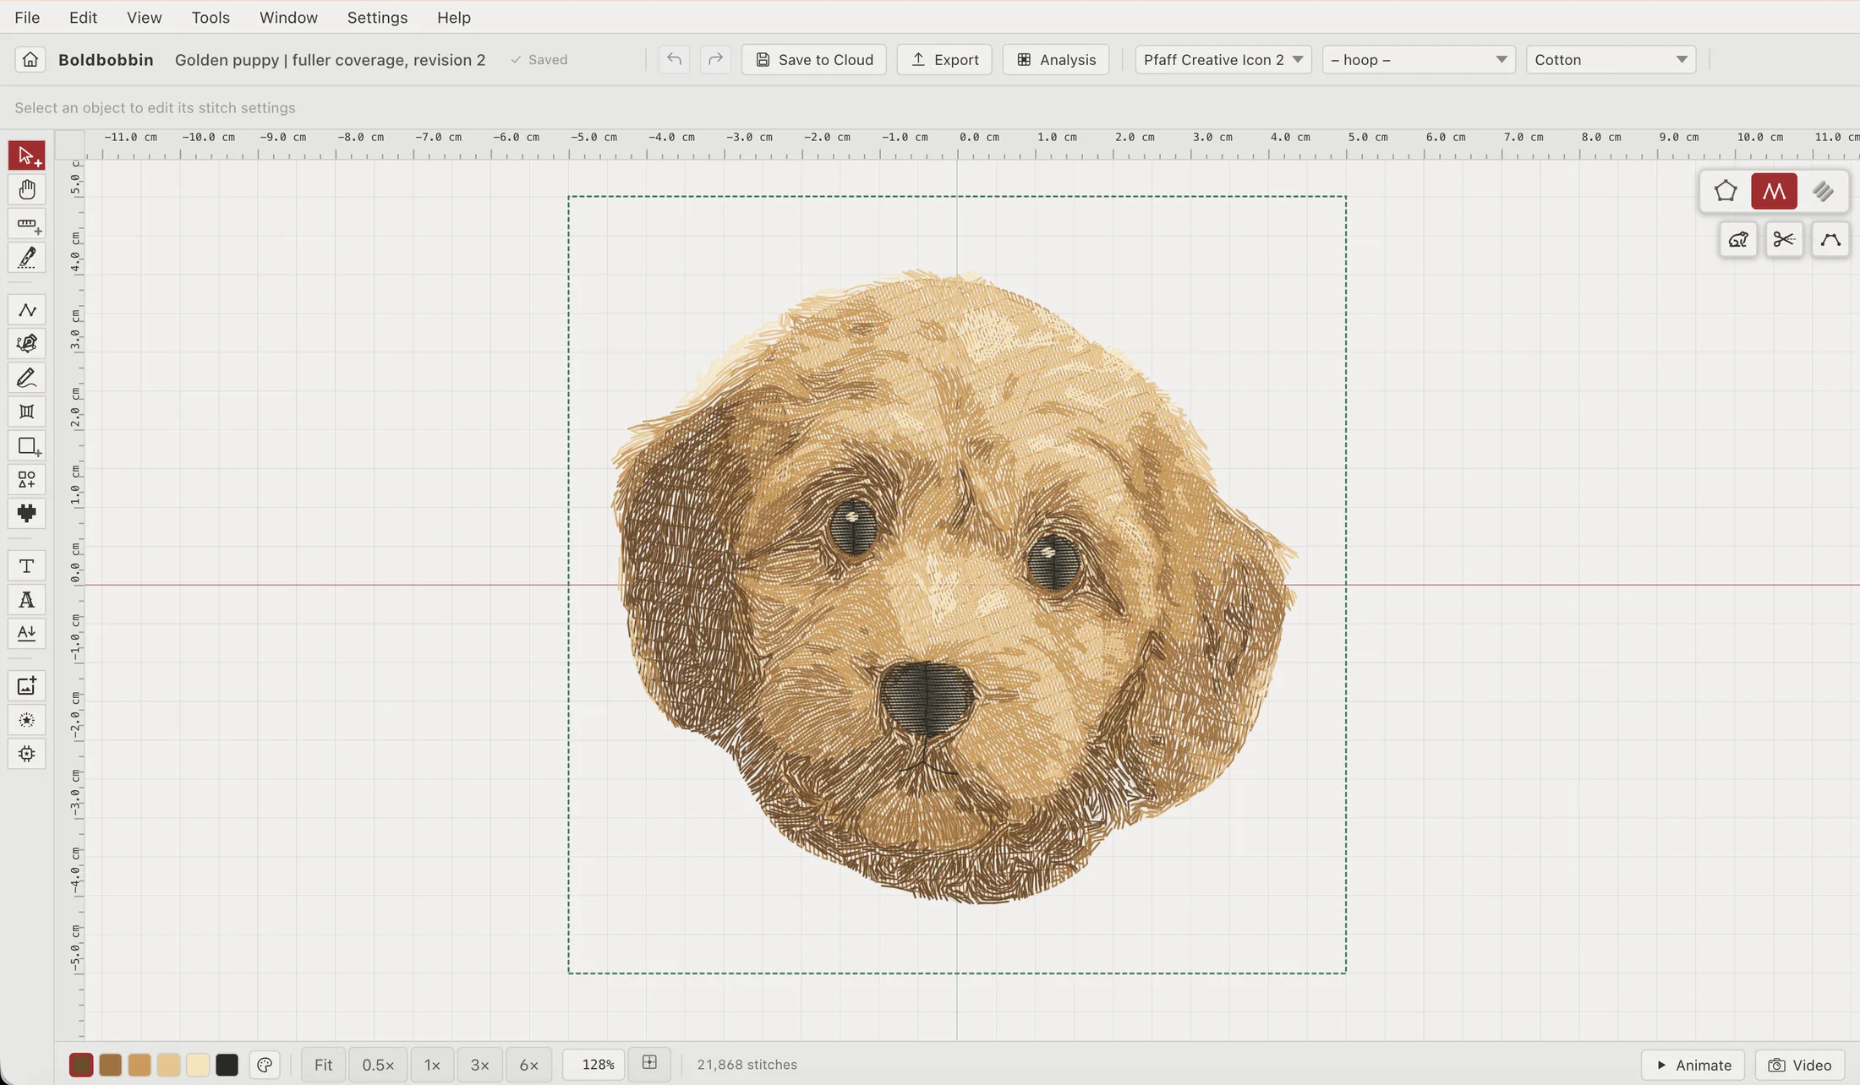Select the black thread color swatch

pyautogui.click(x=227, y=1066)
